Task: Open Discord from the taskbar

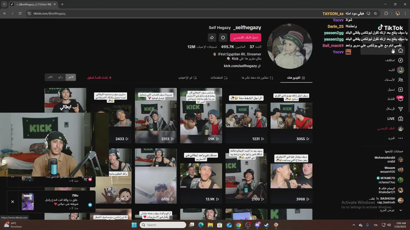Action: 257,225
